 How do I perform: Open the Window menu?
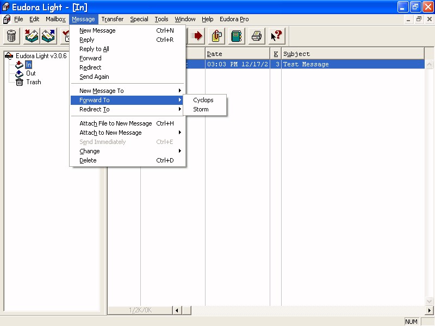pyautogui.click(x=185, y=19)
